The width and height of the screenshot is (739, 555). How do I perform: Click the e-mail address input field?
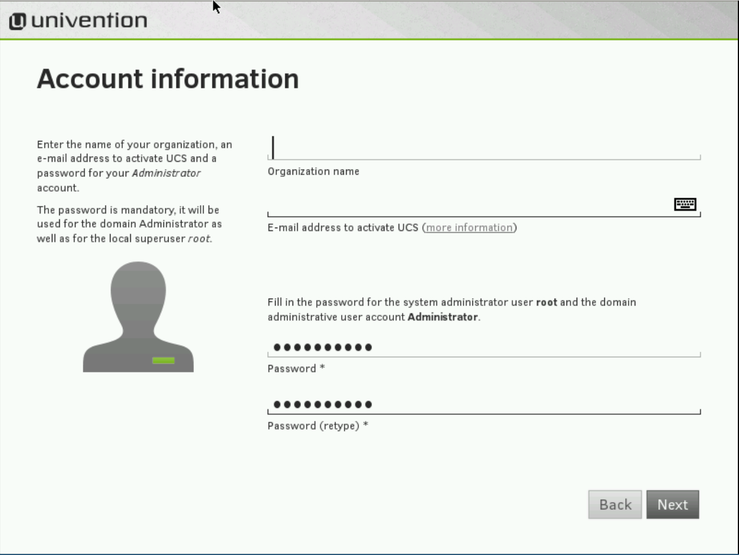(x=468, y=205)
